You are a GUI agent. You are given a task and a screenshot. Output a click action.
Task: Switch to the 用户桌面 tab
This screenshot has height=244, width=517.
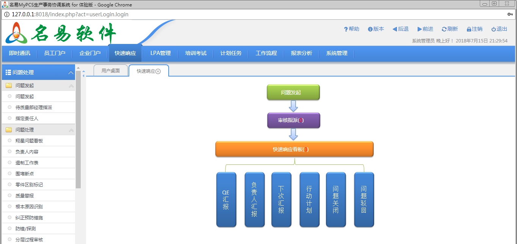(110, 70)
